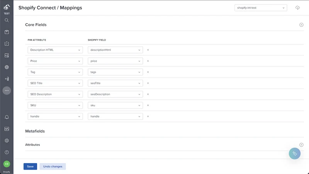Open the SEO Description PIM attribute dropdown
309x174 pixels.
pos(55,94)
